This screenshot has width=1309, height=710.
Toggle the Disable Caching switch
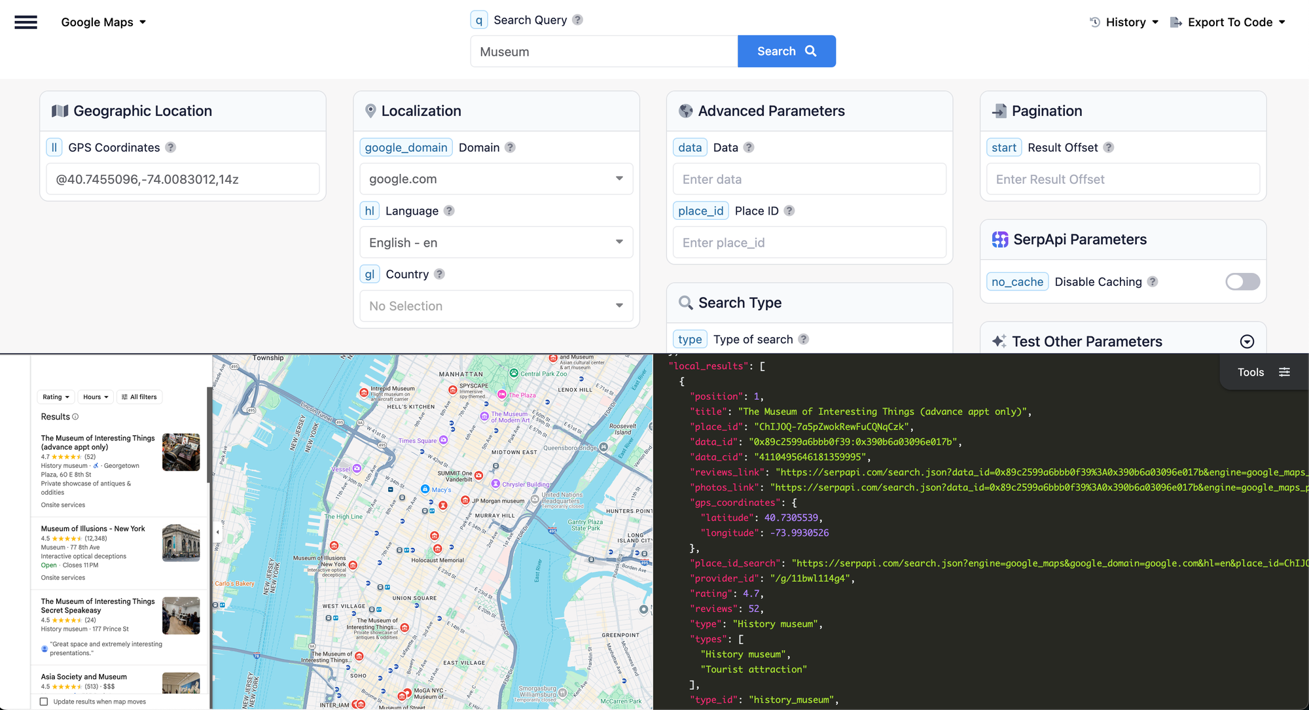click(x=1242, y=281)
